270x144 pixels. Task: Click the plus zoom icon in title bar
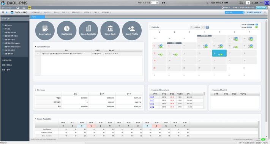pyautogui.click(x=252, y=3)
